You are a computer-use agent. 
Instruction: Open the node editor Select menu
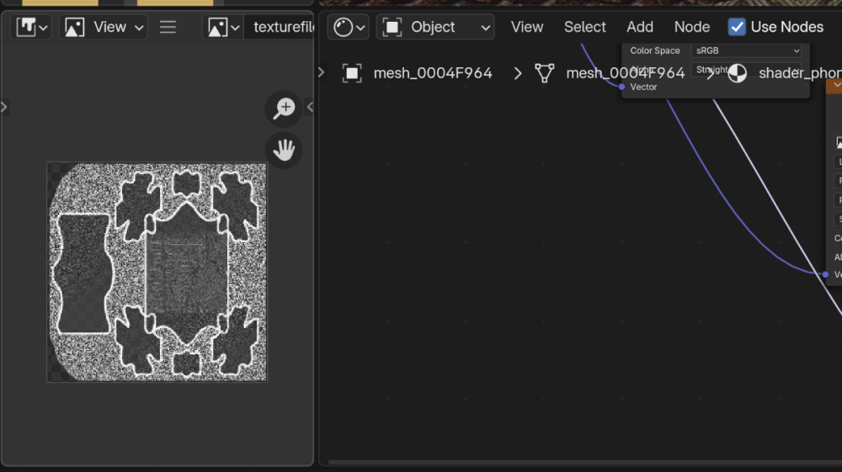(x=585, y=27)
